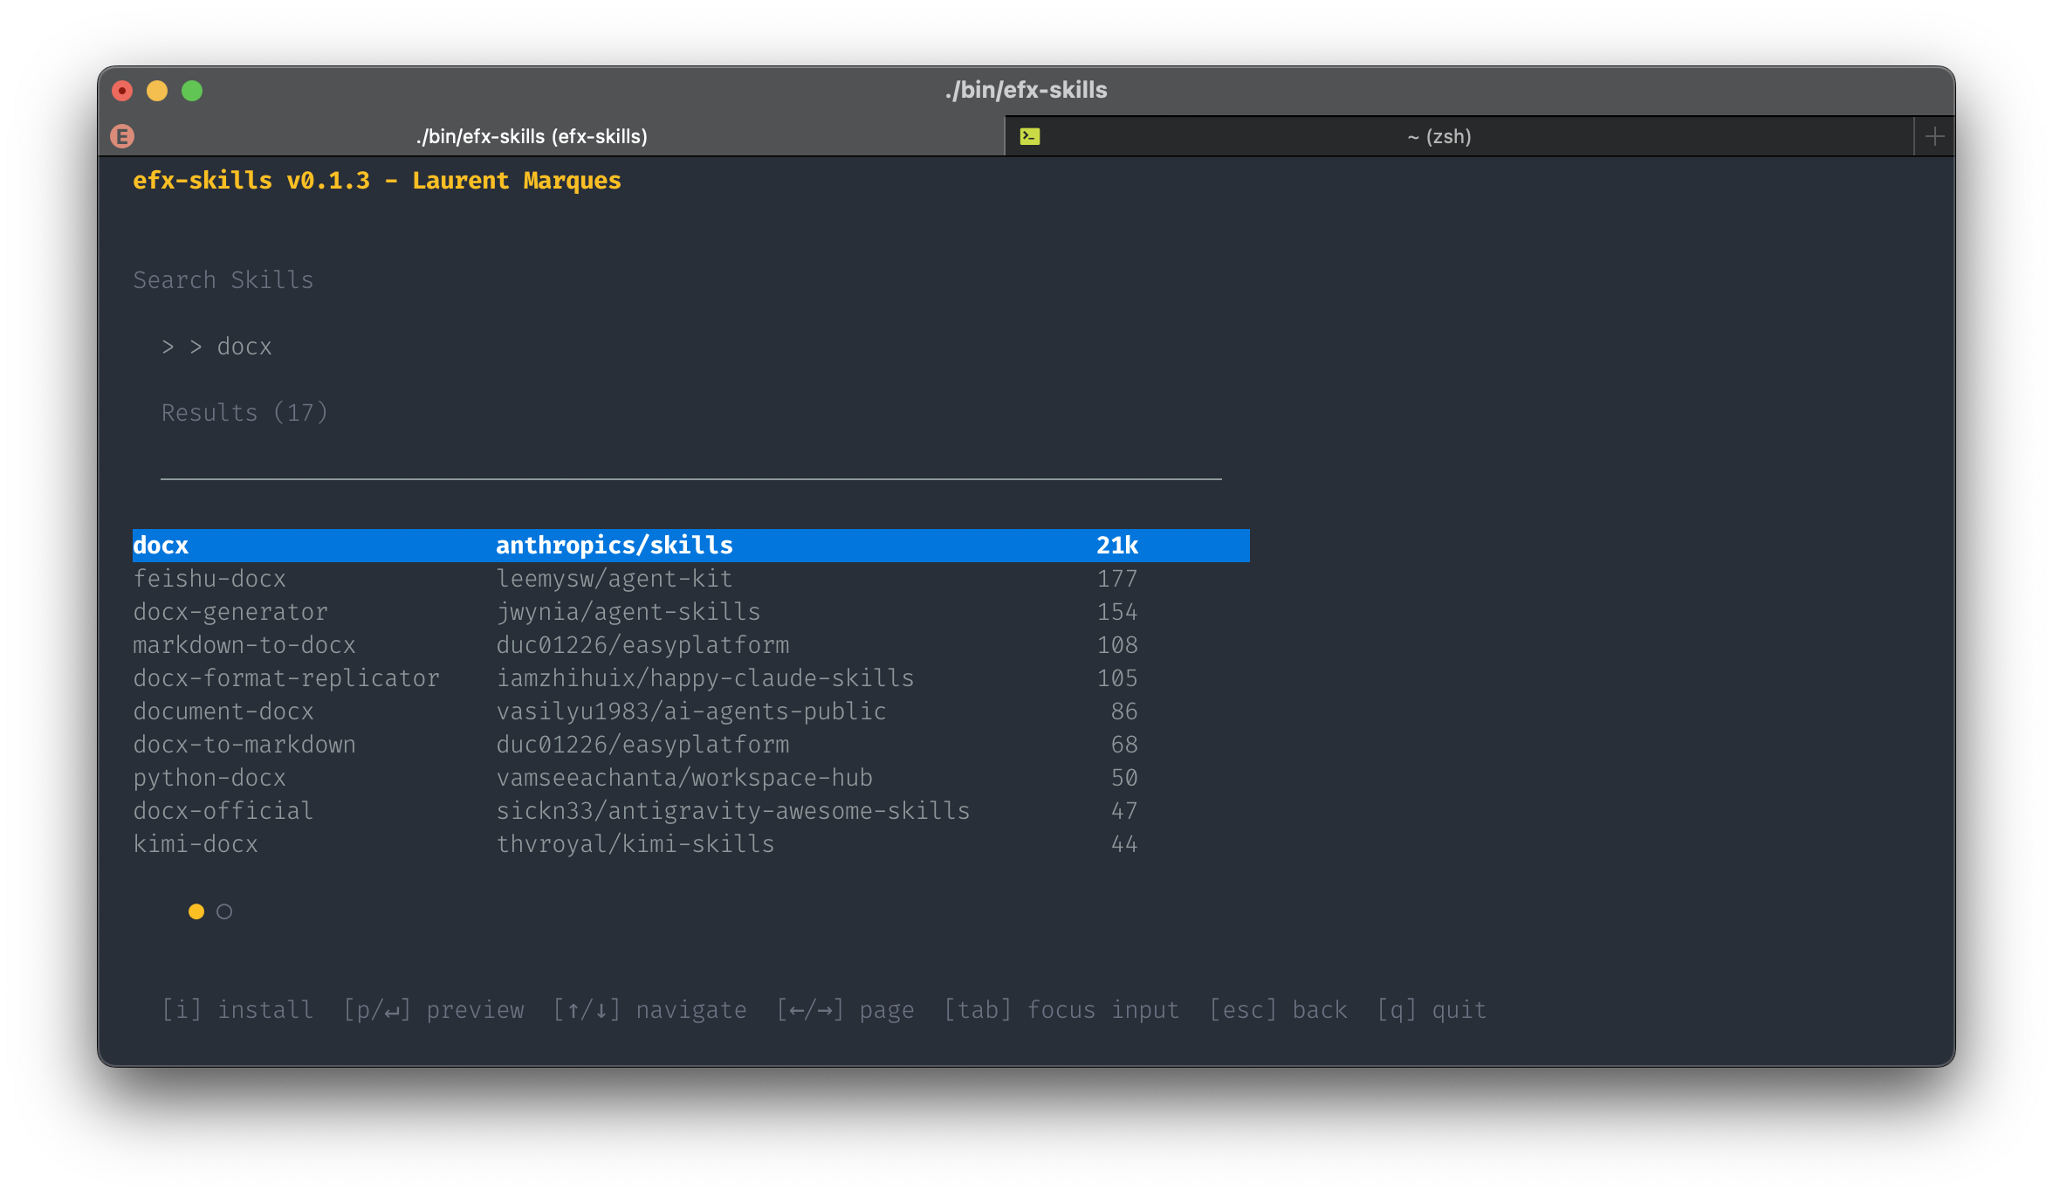Viewport: 2053px width, 1196px height.
Task: Click the yellow minimize window button
Action: 157,91
